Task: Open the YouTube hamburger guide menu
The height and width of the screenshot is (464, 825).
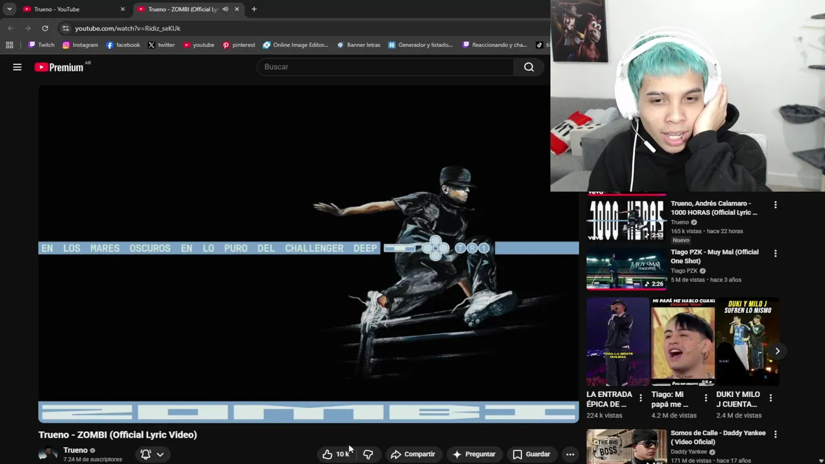Action: pos(17,67)
